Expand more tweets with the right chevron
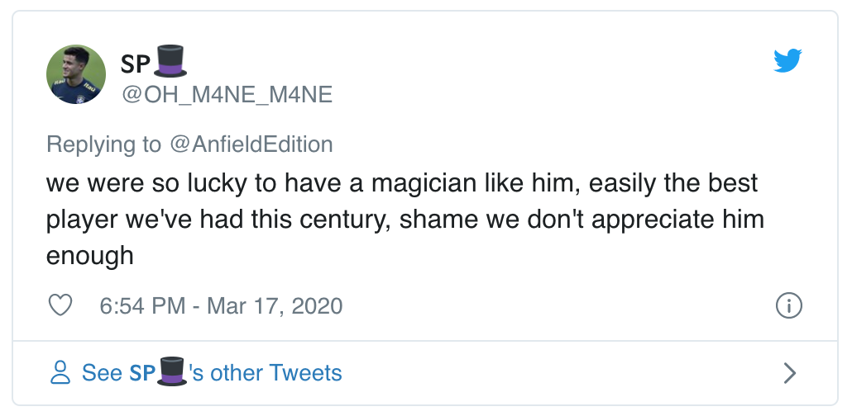This screenshot has width=852, height=416. (790, 373)
